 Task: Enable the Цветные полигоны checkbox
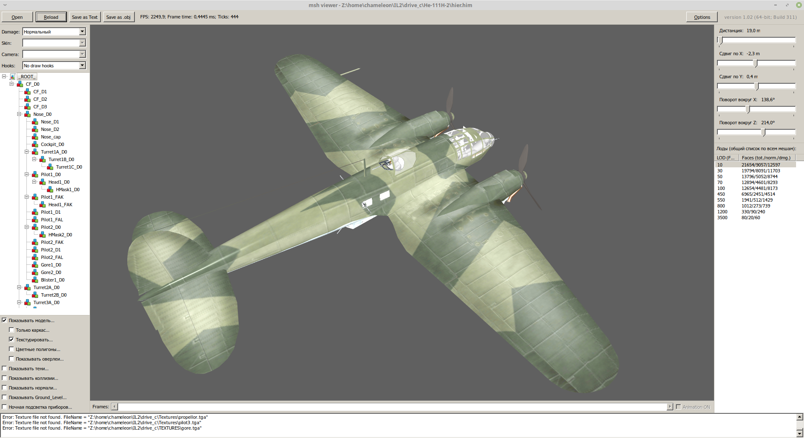pyautogui.click(x=12, y=349)
